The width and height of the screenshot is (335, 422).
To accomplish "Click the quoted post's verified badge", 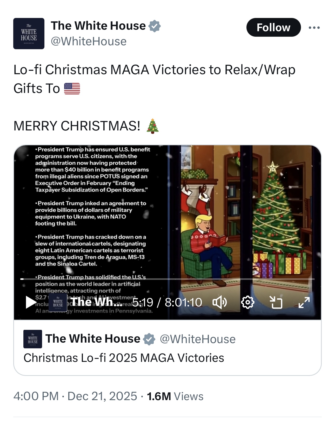I will click(149, 339).
